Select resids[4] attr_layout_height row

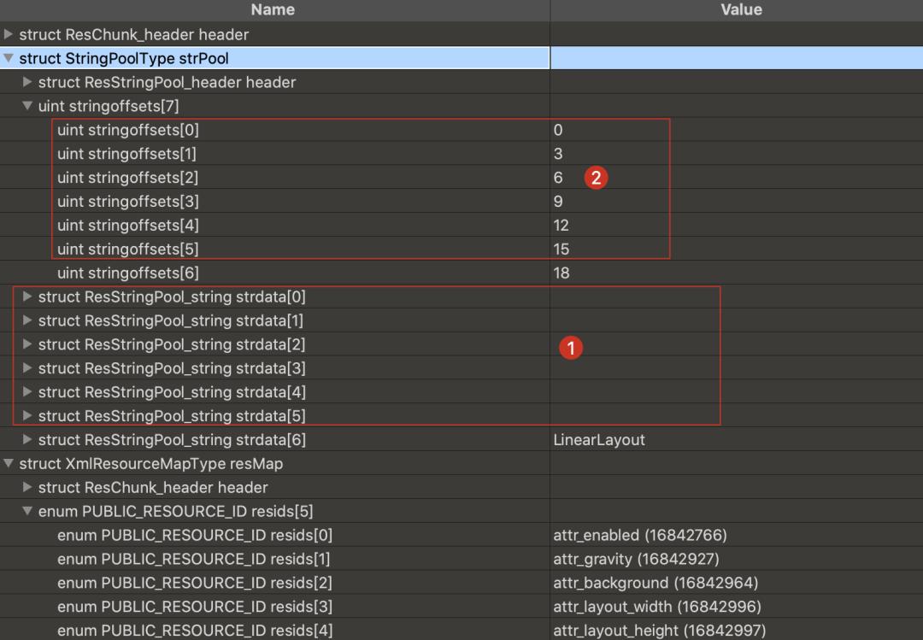point(195,631)
